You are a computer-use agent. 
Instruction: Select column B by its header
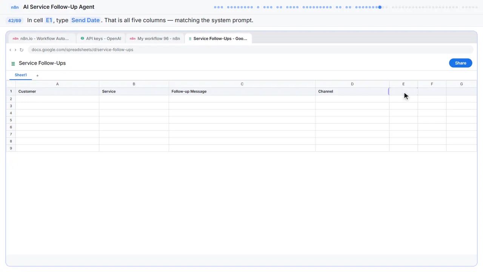click(134, 84)
